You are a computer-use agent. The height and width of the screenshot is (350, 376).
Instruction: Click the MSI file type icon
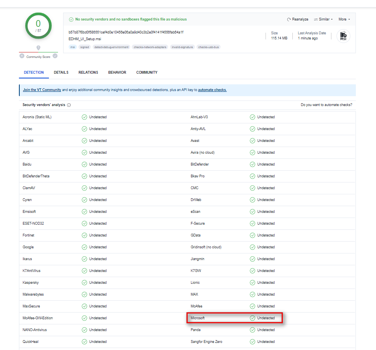point(344,36)
